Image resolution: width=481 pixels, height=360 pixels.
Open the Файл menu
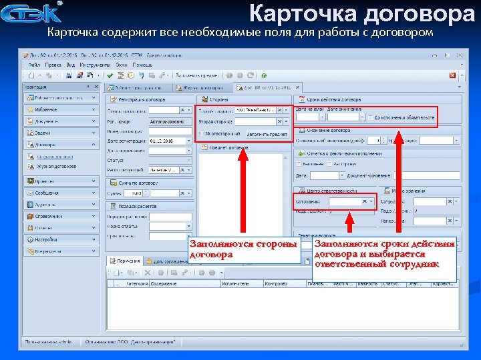pos(34,65)
